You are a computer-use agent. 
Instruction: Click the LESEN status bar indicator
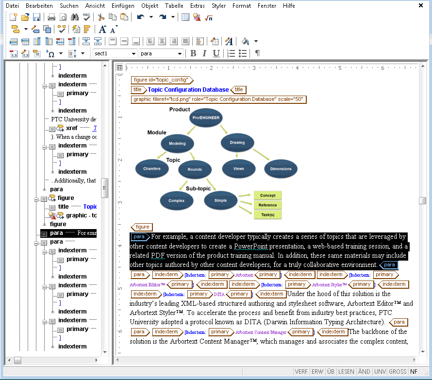coord(346,371)
